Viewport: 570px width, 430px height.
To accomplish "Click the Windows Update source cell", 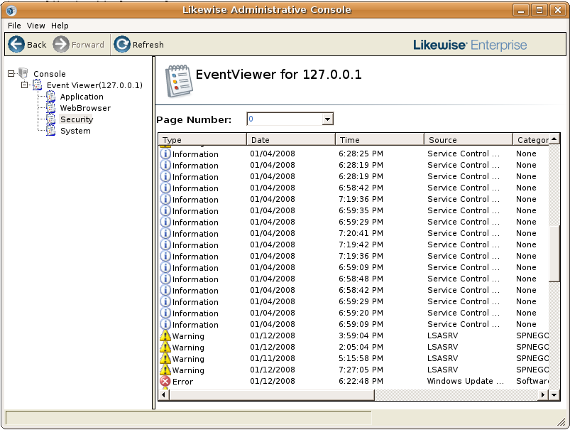I will 466,381.
